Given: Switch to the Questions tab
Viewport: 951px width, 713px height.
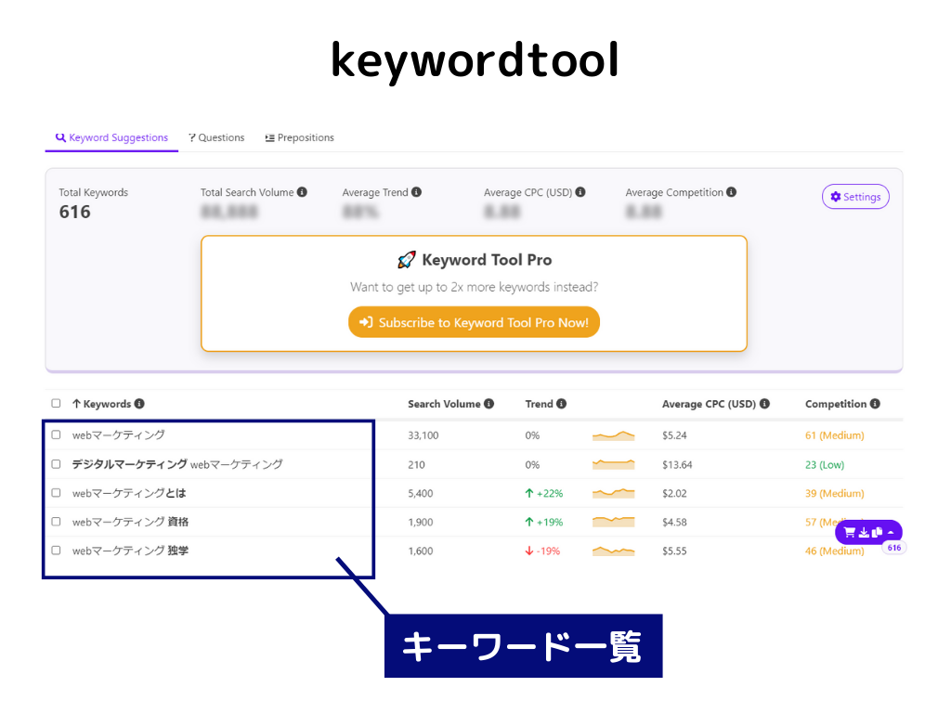Looking at the screenshot, I should pos(216,137).
